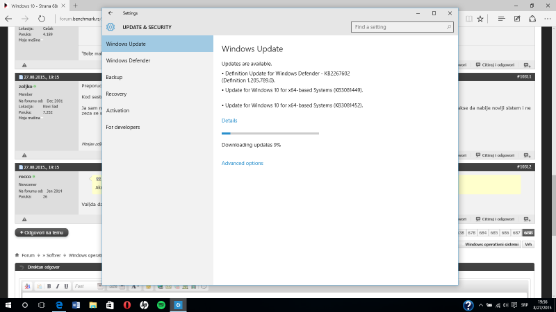
Task: Make a Web Note in Edge
Action: click(x=517, y=19)
